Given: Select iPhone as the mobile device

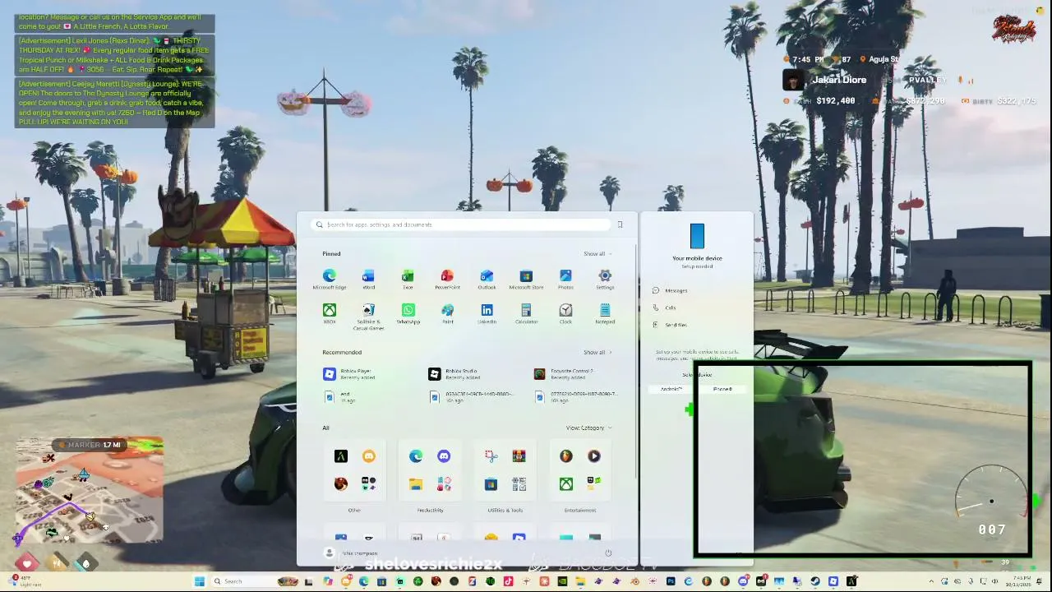Looking at the screenshot, I should coord(722,389).
